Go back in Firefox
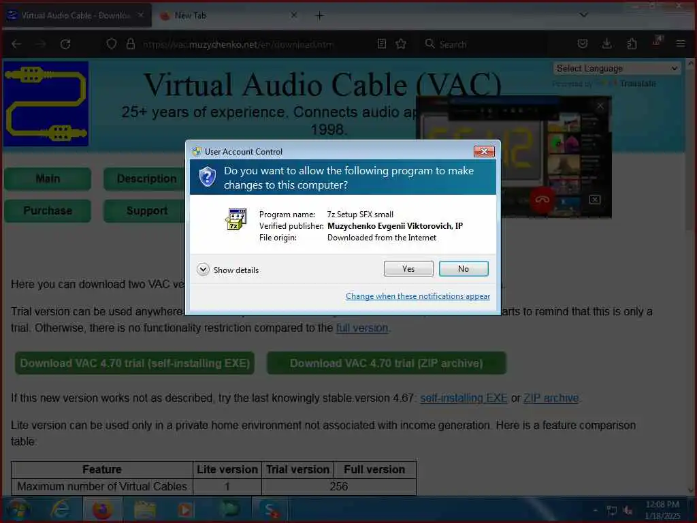 (x=16, y=44)
